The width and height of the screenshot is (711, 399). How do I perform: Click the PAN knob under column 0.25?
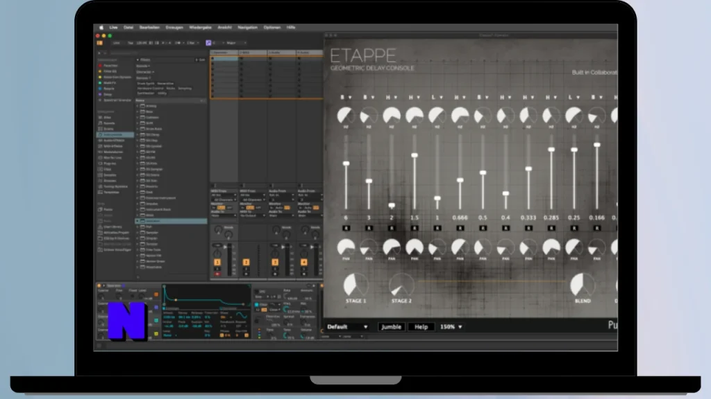pos(574,247)
